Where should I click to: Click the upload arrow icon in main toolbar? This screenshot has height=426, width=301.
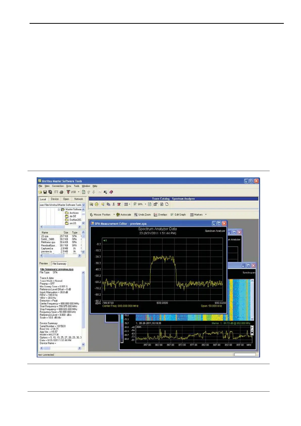[89, 192]
